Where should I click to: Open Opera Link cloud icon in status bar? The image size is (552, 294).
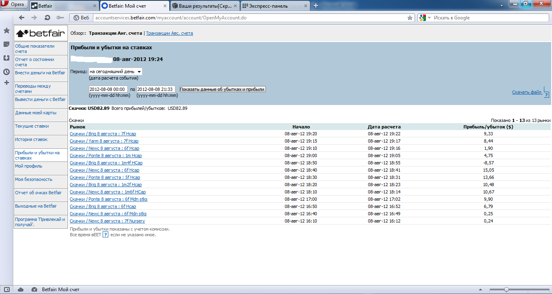(x=21, y=290)
